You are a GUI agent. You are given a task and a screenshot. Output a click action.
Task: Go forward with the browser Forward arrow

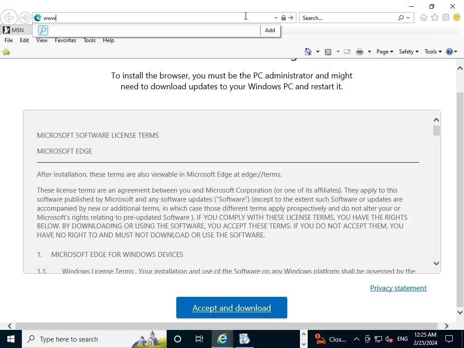click(x=25, y=18)
